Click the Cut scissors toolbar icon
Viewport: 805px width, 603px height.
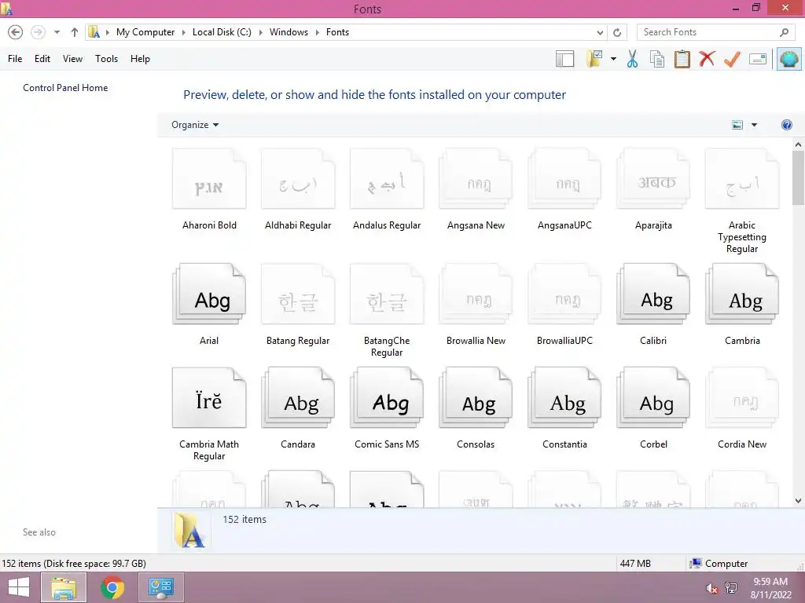pos(633,59)
